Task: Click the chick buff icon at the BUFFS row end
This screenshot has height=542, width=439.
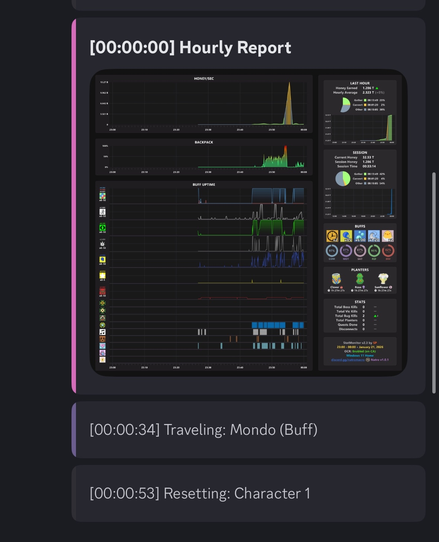Action: (x=388, y=236)
